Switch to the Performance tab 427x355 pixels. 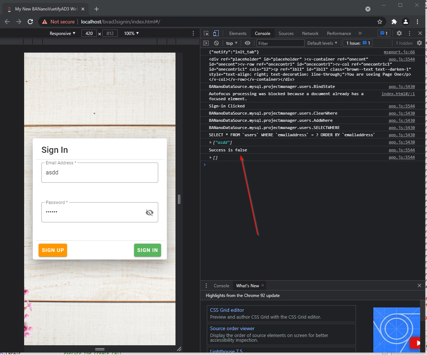pyautogui.click(x=339, y=33)
